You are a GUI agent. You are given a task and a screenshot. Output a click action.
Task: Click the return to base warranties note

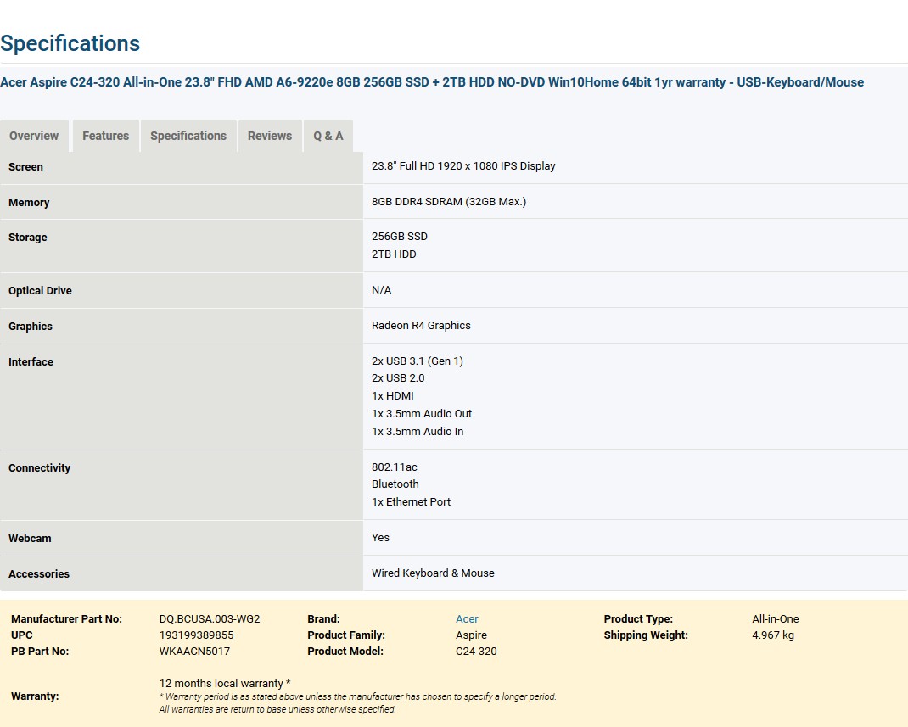coord(277,710)
